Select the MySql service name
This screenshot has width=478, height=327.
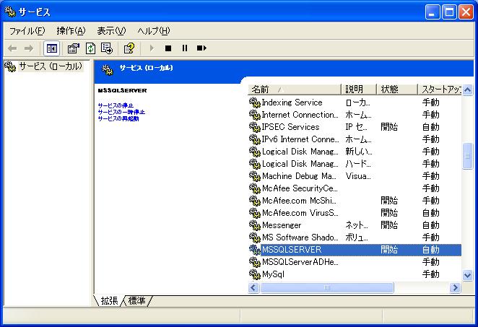pos(273,274)
